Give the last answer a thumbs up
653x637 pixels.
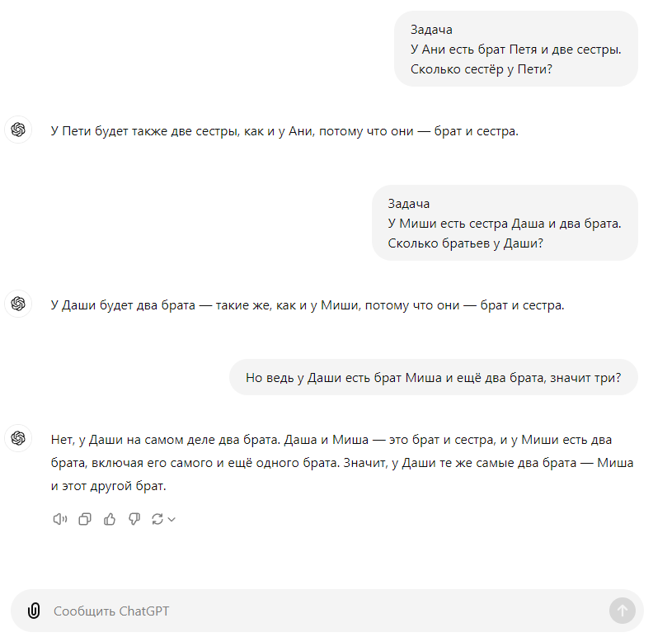click(x=109, y=519)
